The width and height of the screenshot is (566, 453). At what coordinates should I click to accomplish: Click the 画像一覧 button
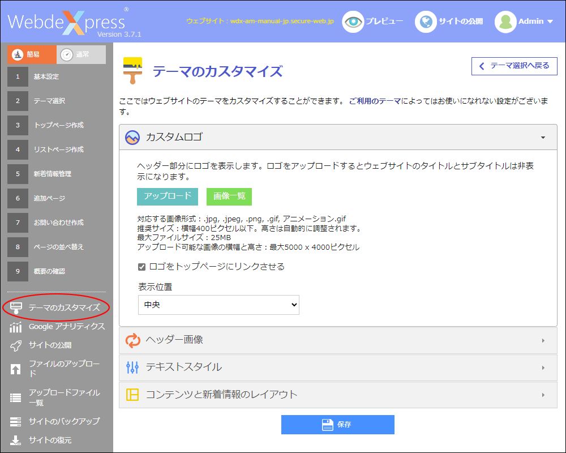[229, 196]
